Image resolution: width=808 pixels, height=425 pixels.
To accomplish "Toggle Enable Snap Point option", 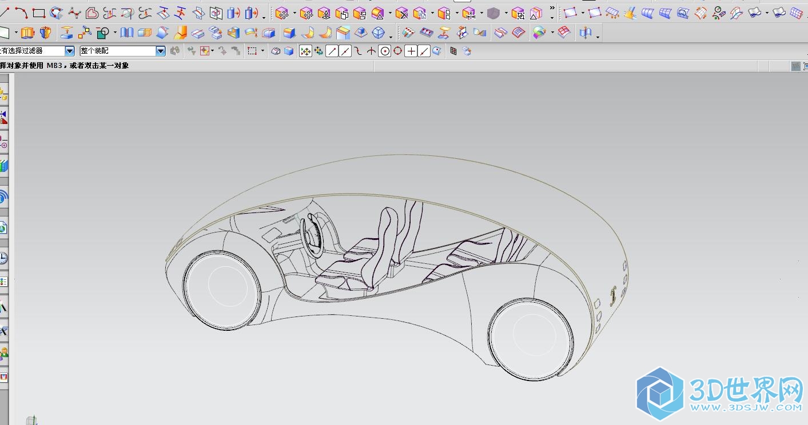I will [x=305, y=51].
